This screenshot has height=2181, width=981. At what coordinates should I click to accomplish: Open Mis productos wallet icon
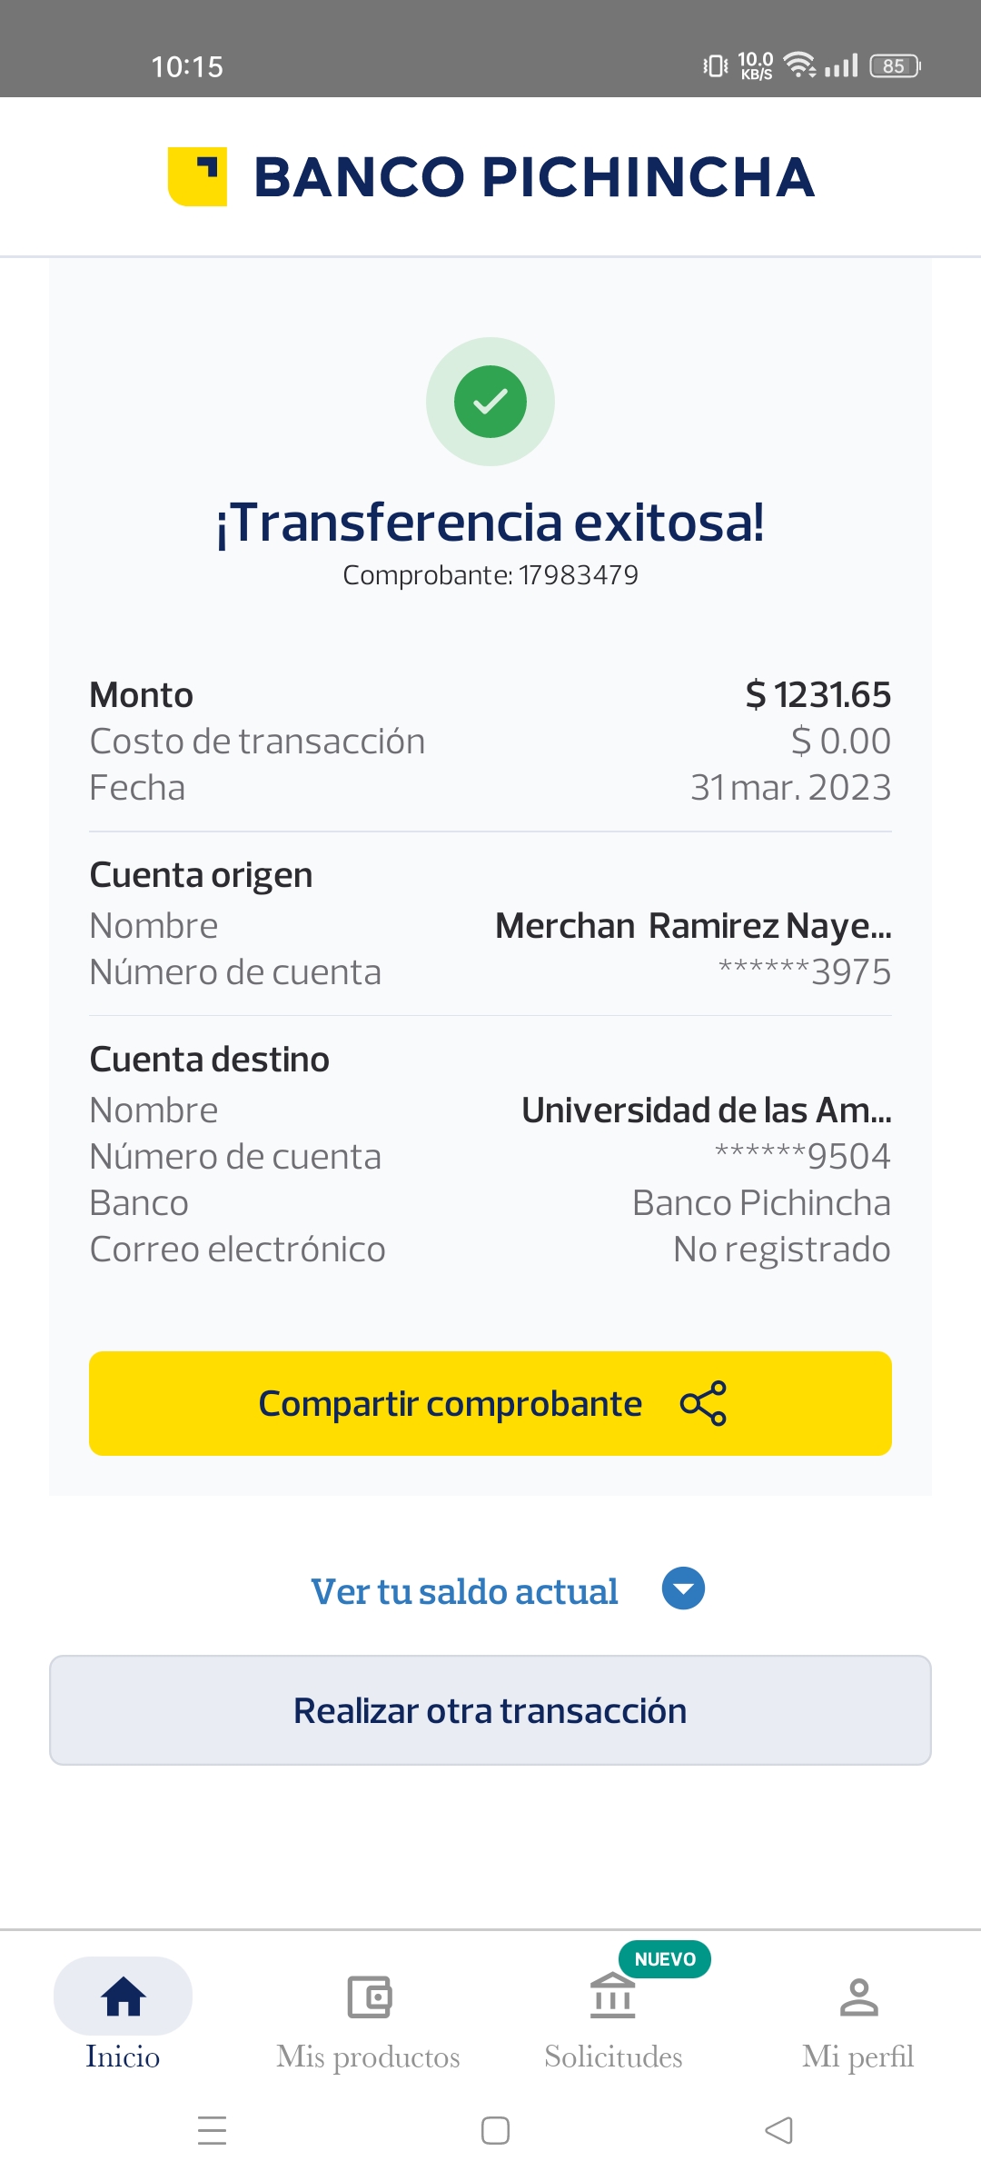pos(369,1997)
